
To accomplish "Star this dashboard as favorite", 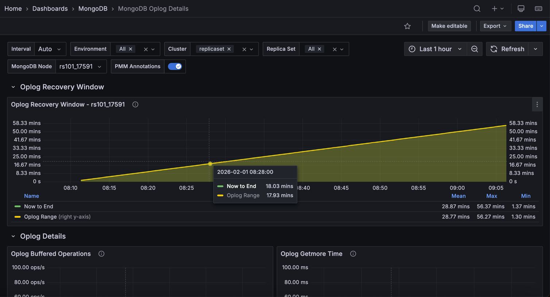I will pos(407,26).
